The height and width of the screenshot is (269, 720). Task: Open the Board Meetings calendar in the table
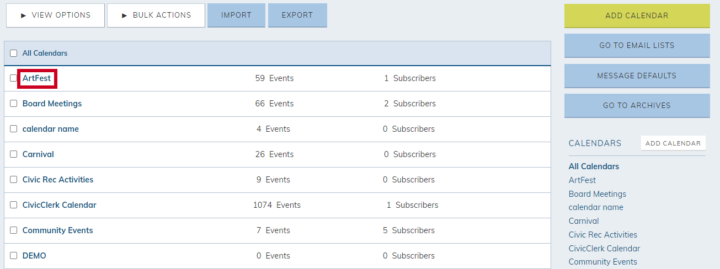52,104
